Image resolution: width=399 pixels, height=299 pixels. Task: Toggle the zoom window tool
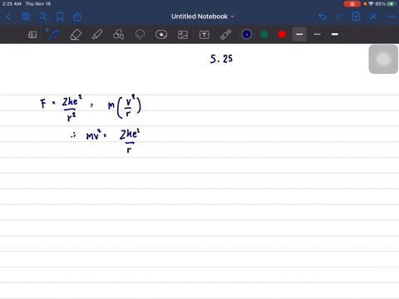coord(32,35)
